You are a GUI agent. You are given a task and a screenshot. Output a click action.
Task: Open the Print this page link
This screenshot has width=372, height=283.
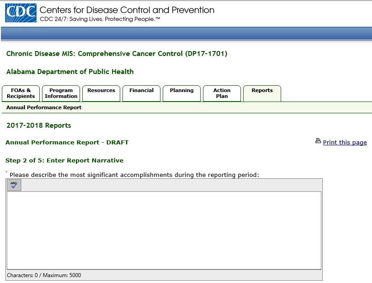(344, 143)
